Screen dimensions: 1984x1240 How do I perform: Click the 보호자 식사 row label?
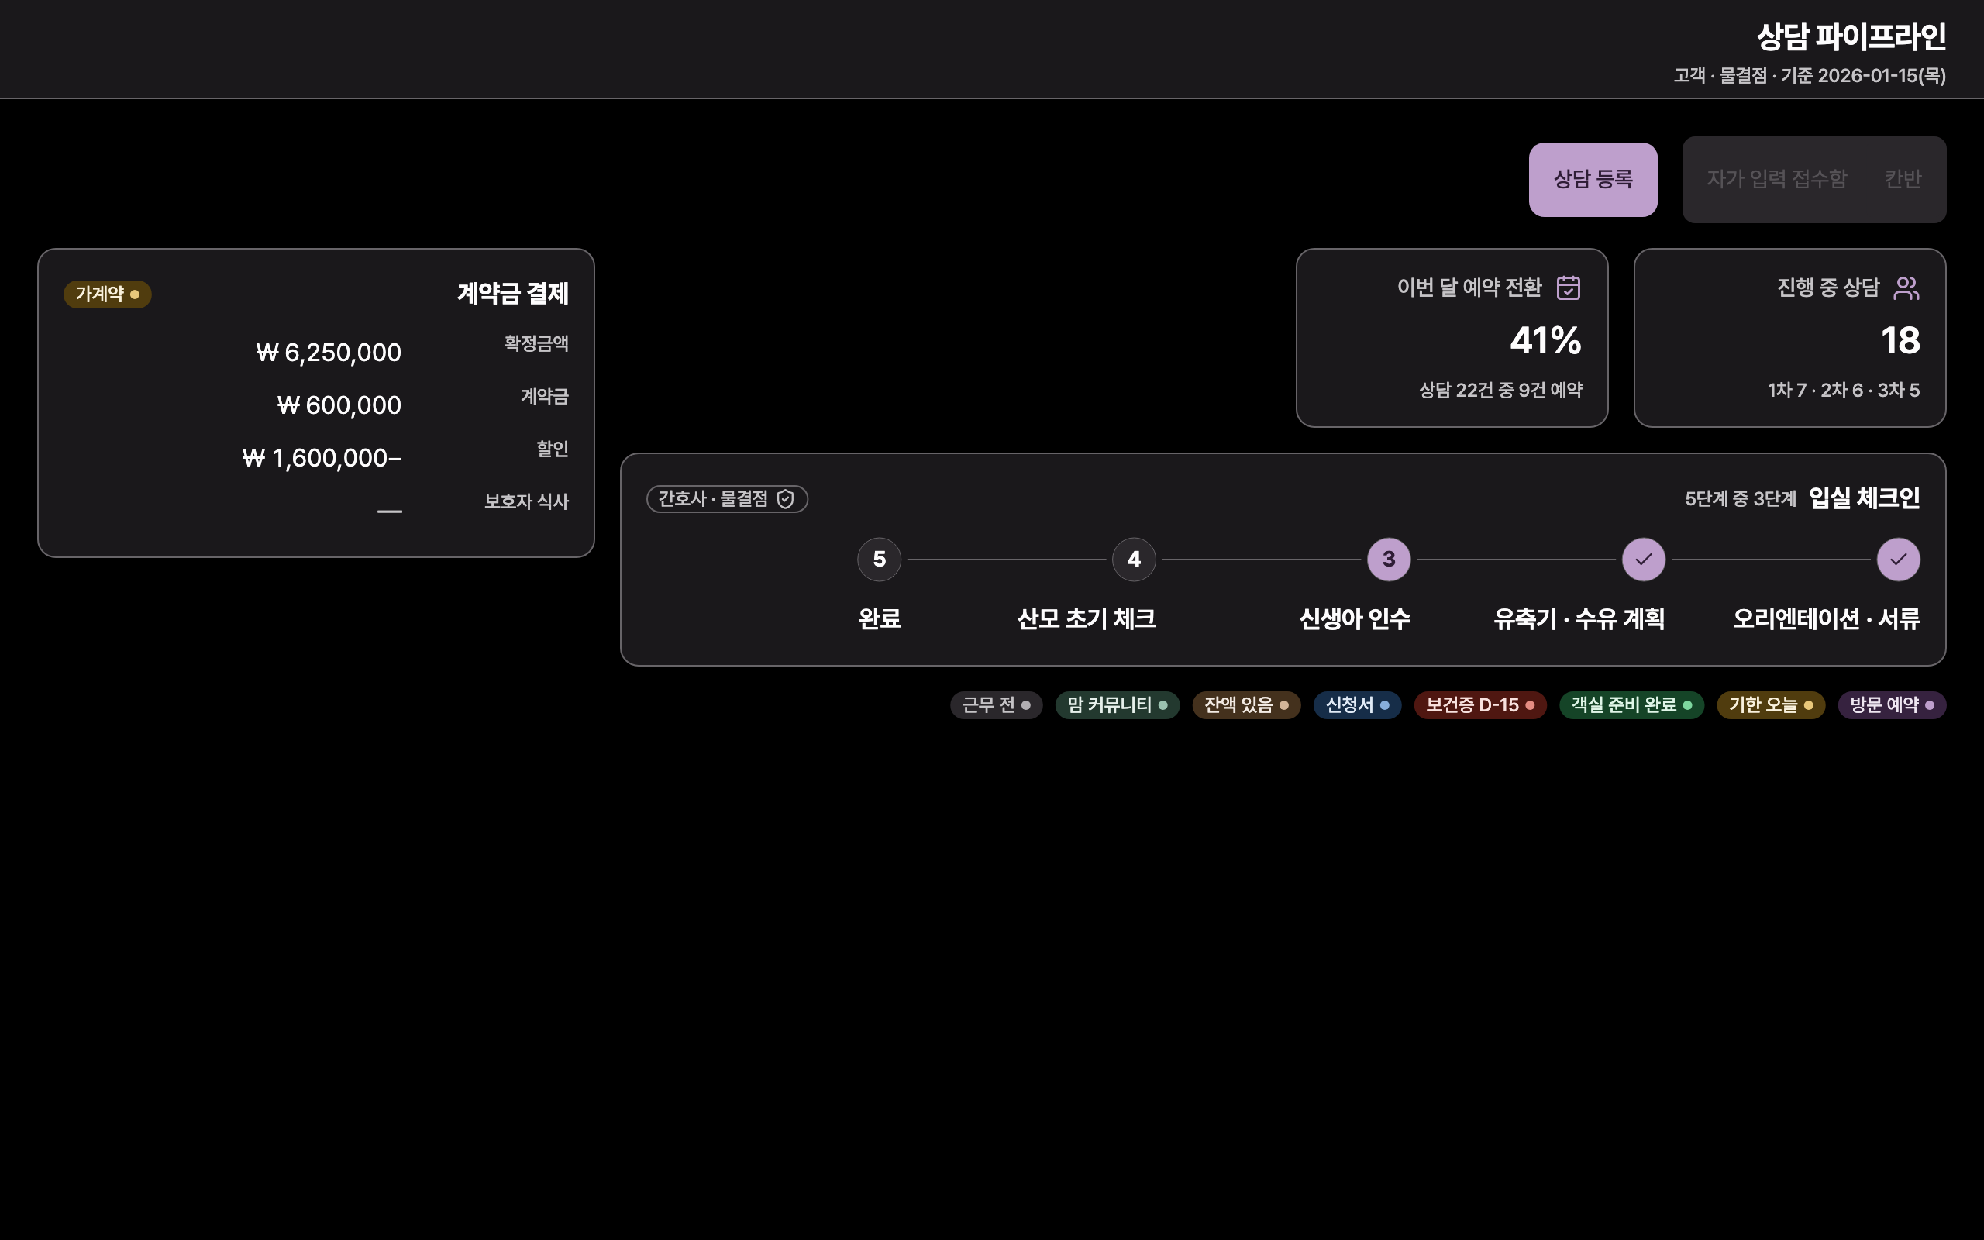[x=526, y=501]
